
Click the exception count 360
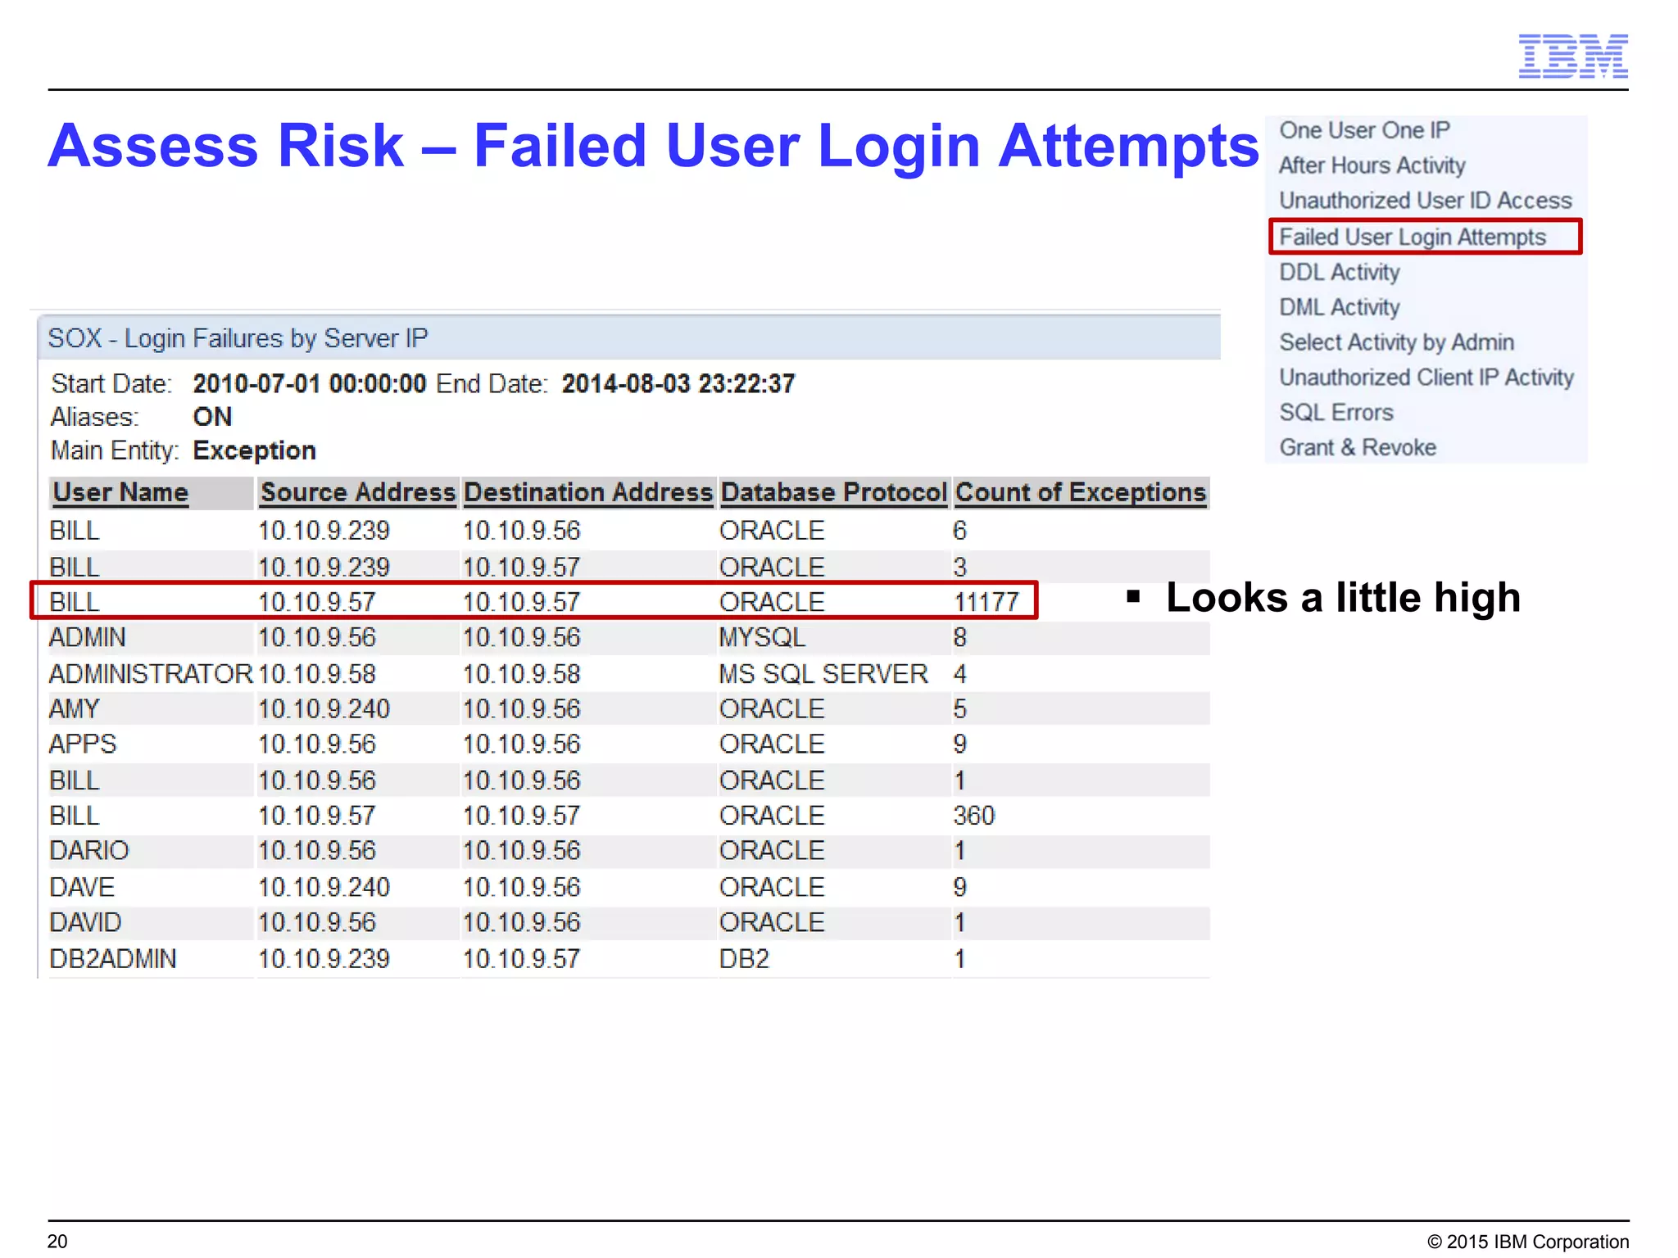tap(974, 816)
